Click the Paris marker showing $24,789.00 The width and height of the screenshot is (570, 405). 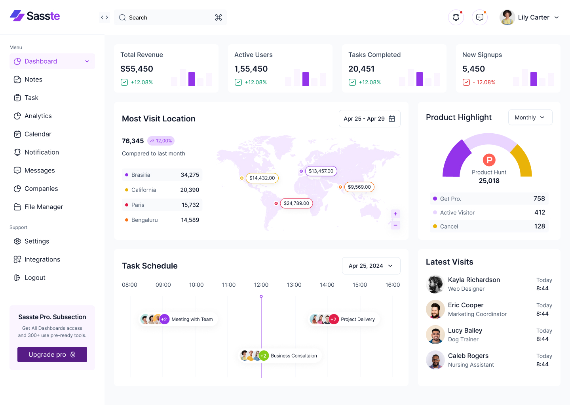coord(296,203)
